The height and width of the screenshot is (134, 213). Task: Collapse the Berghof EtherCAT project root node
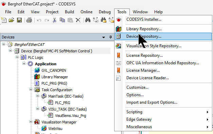[4, 44]
